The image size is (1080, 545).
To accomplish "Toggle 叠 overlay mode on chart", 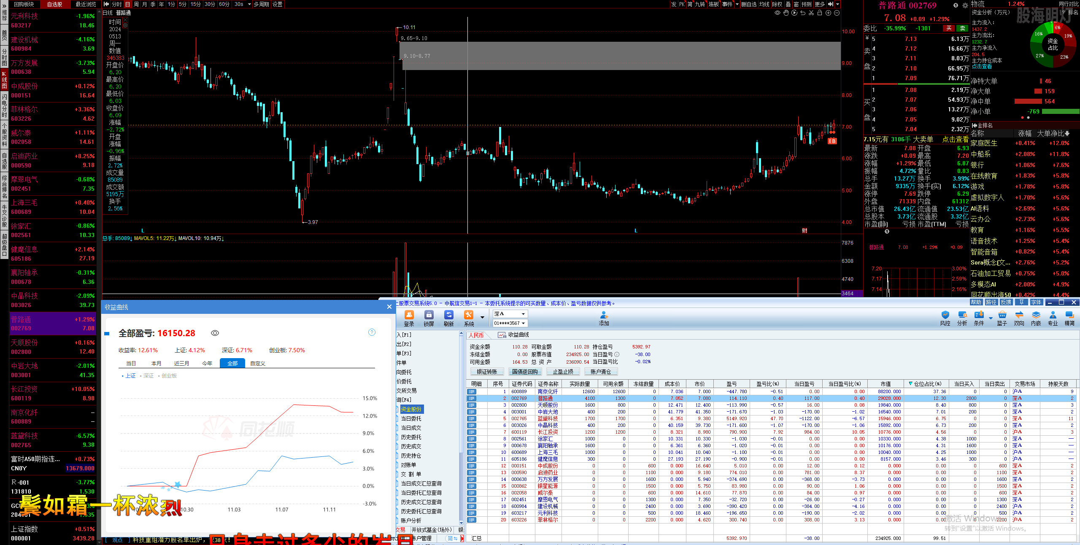I will click(x=788, y=4).
